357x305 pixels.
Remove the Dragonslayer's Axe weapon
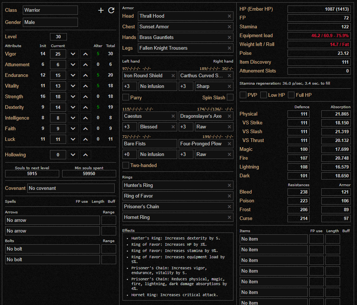(229, 116)
